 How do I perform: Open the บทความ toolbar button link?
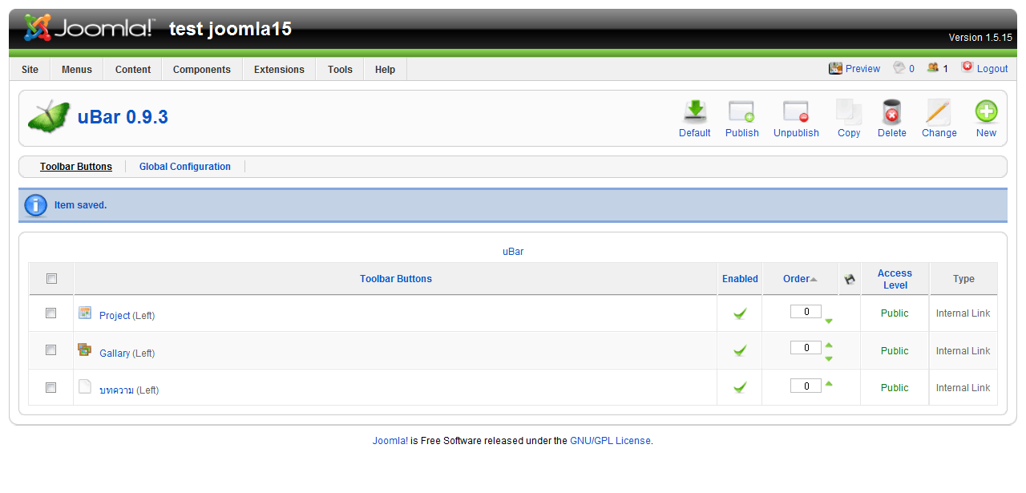(116, 390)
